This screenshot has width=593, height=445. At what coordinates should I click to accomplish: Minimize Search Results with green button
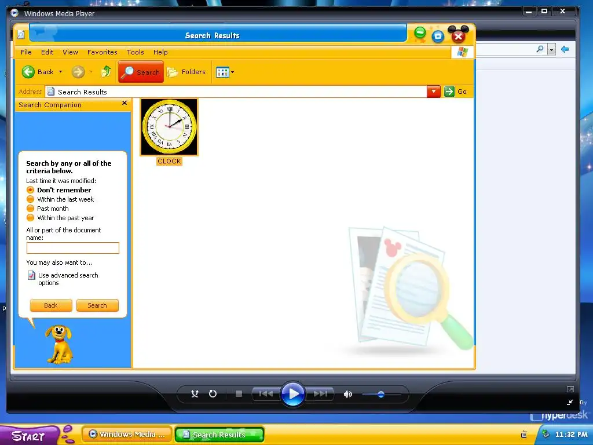click(x=420, y=33)
